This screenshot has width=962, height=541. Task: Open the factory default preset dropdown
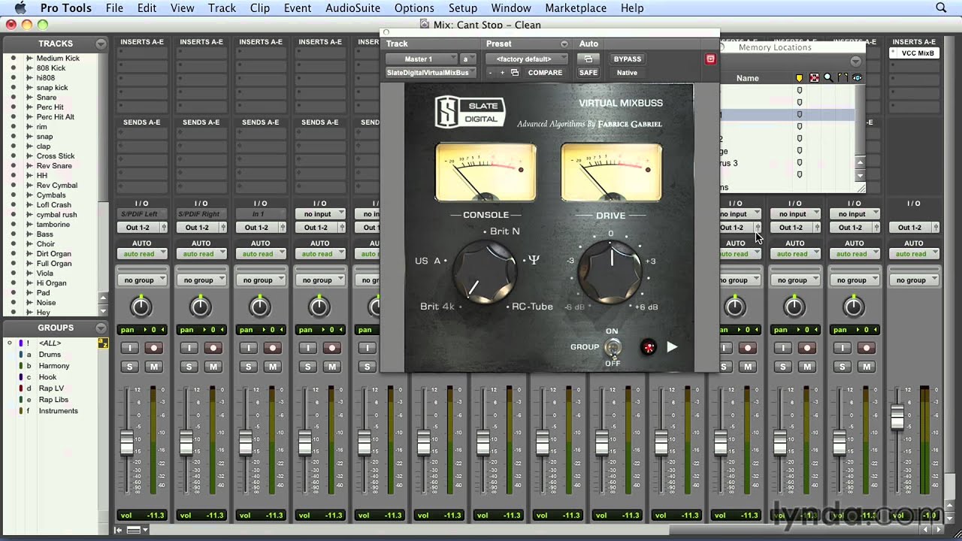(526, 59)
